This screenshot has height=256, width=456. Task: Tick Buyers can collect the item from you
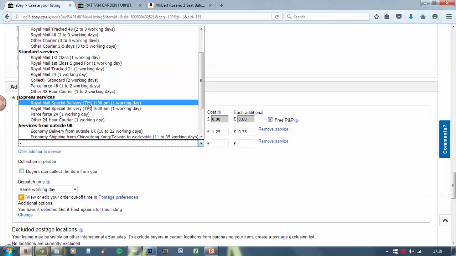[x=21, y=171]
